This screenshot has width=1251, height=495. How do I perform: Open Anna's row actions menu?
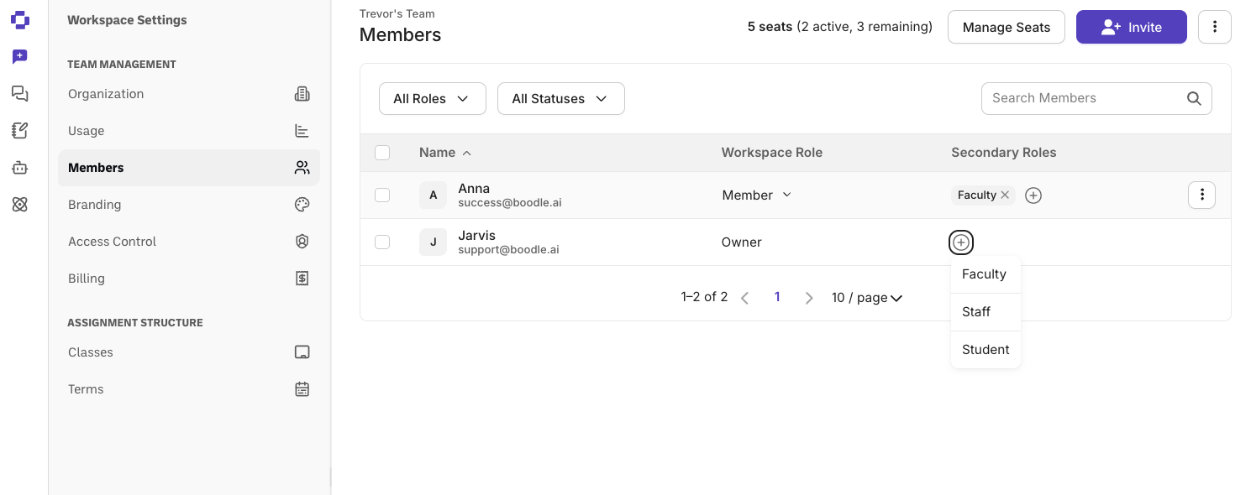point(1202,195)
